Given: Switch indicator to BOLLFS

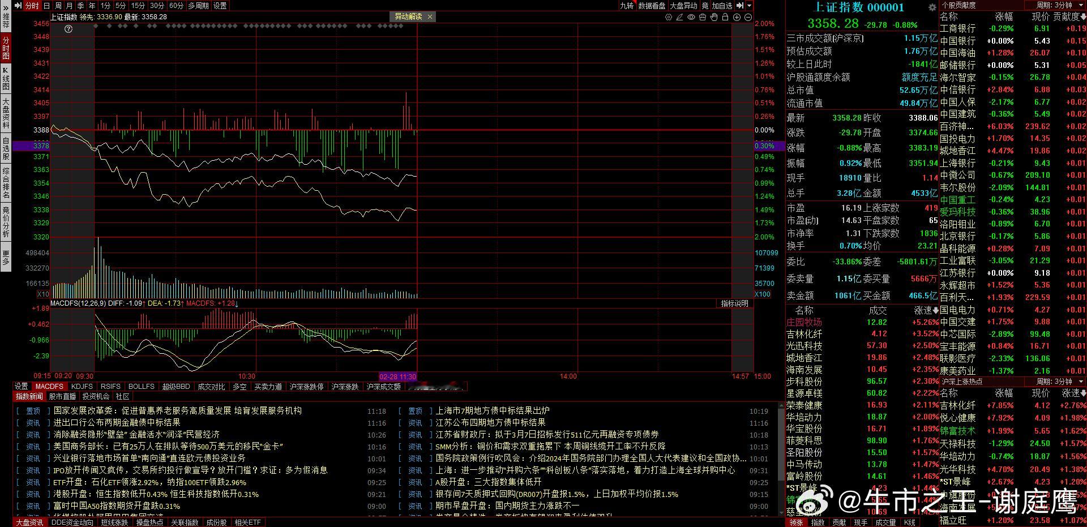Looking at the screenshot, I should (142, 387).
